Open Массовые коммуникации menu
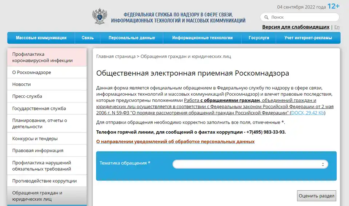Image resolution: width=349 pixels, height=206 pixels. (41, 38)
